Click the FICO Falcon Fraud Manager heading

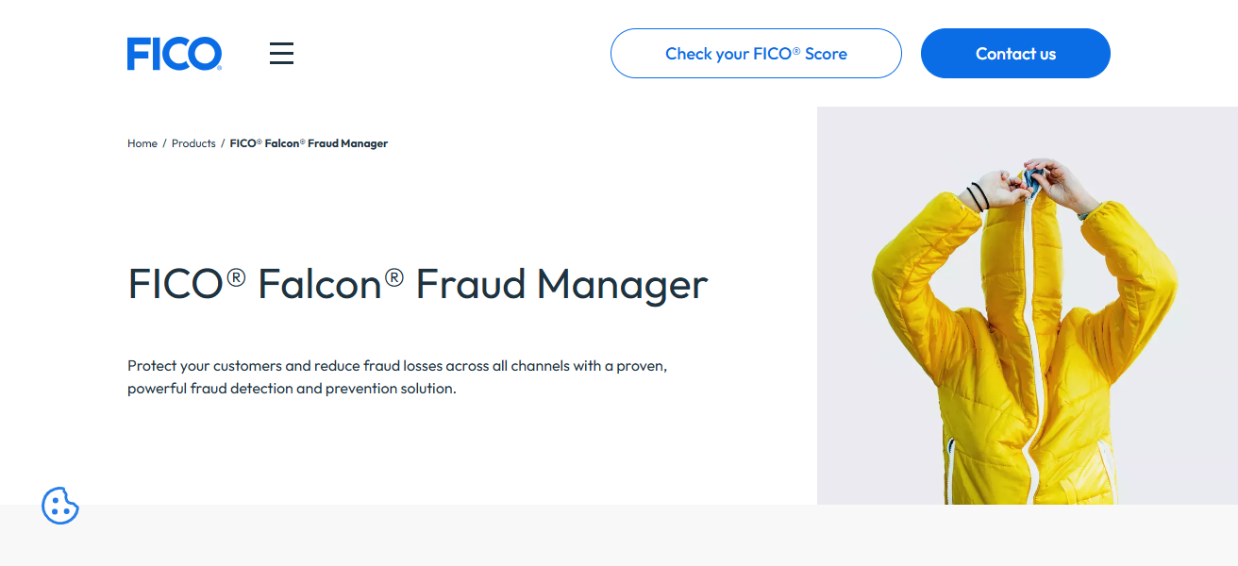[417, 284]
